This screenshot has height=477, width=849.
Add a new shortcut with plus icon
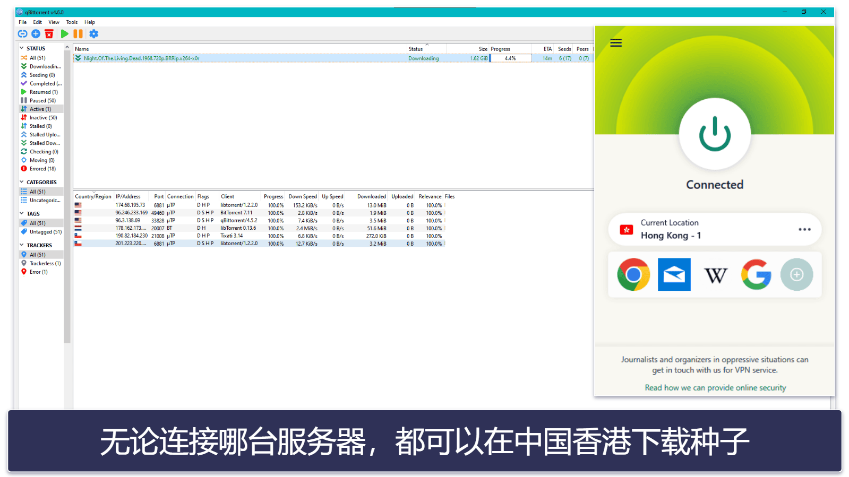click(x=796, y=274)
